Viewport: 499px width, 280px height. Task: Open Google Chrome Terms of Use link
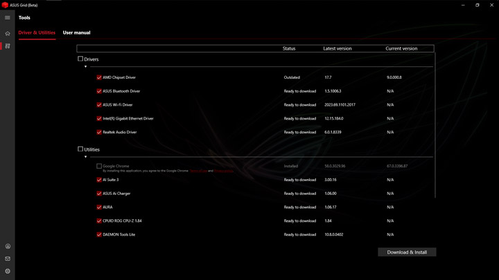[198, 171]
